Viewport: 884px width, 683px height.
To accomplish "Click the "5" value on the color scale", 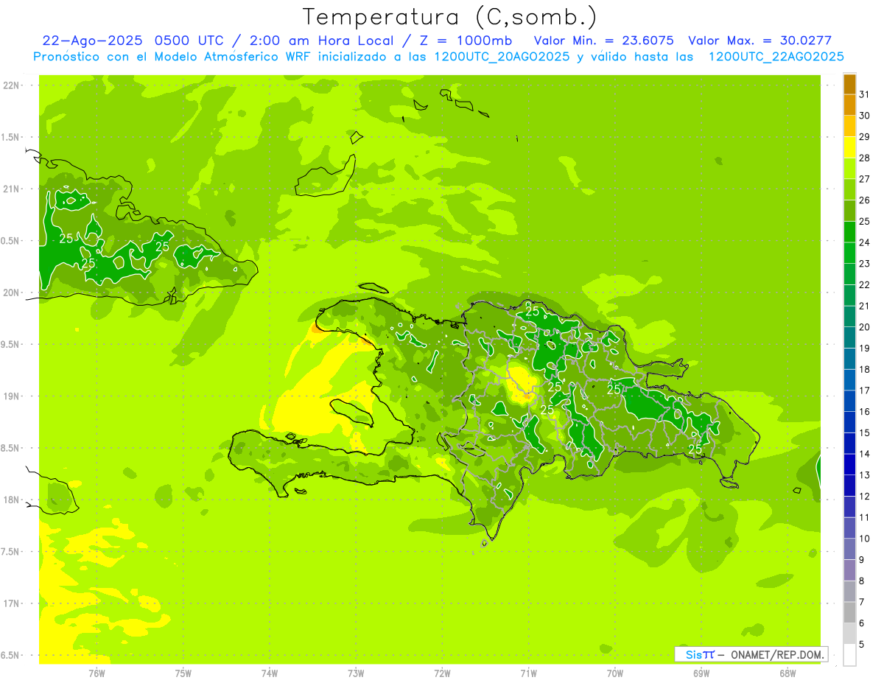I will point(862,645).
